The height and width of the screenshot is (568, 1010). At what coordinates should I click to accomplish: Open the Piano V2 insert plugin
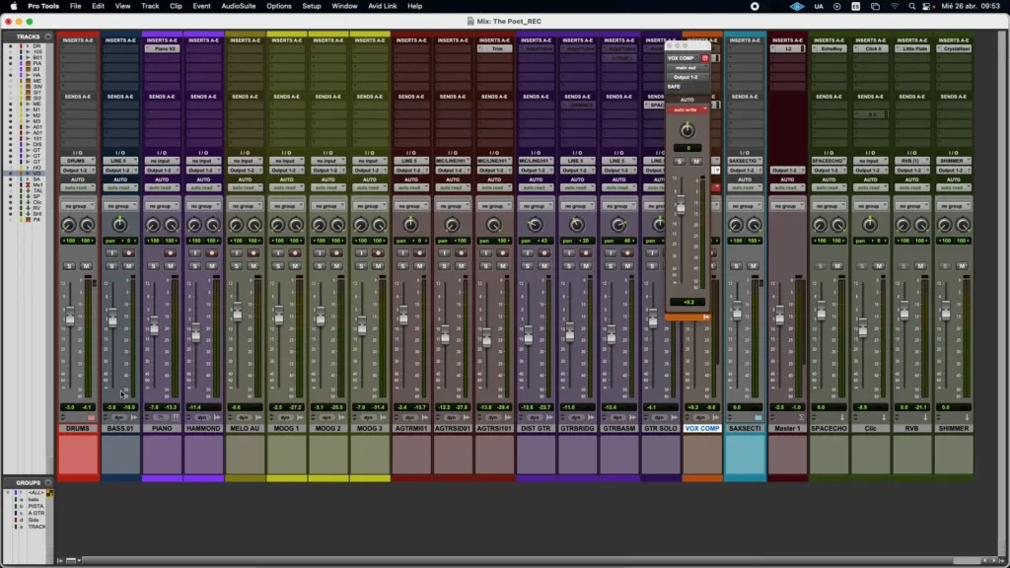(163, 49)
